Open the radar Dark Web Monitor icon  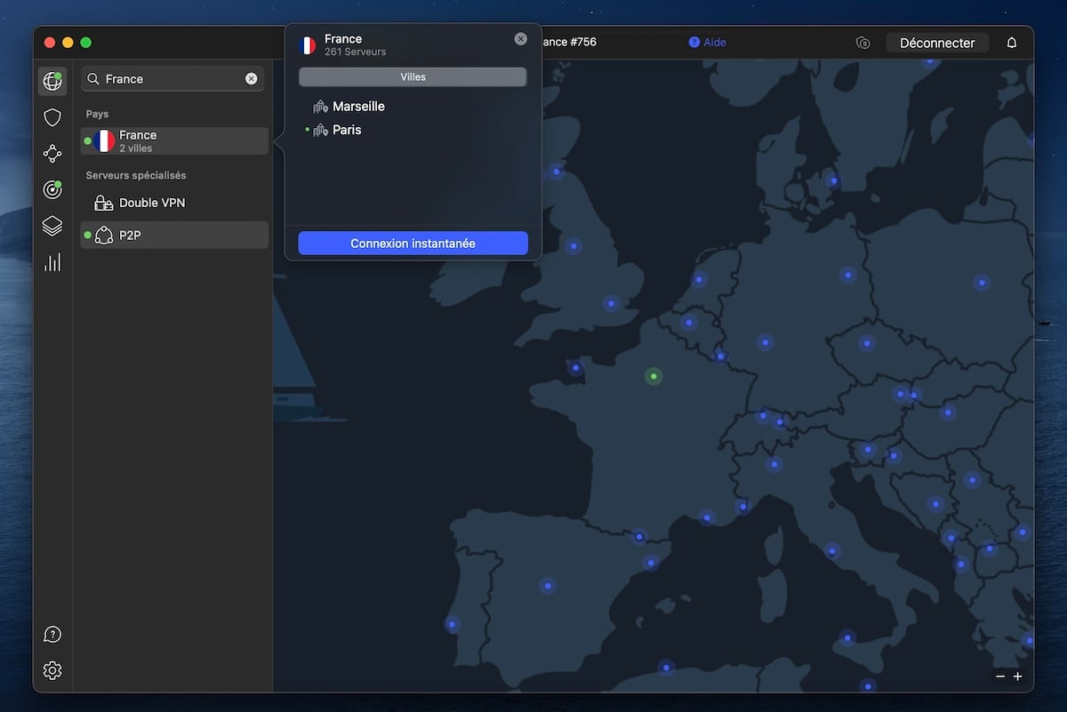(52, 189)
